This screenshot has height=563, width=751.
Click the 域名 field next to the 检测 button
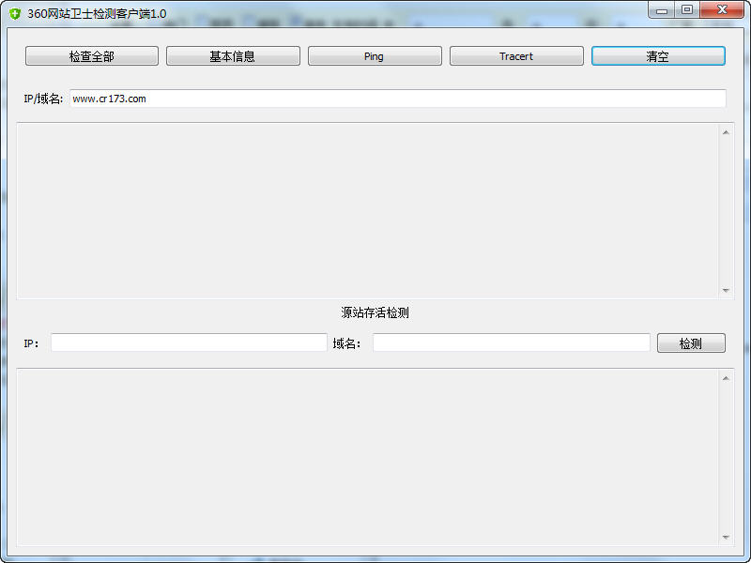pos(512,342)
